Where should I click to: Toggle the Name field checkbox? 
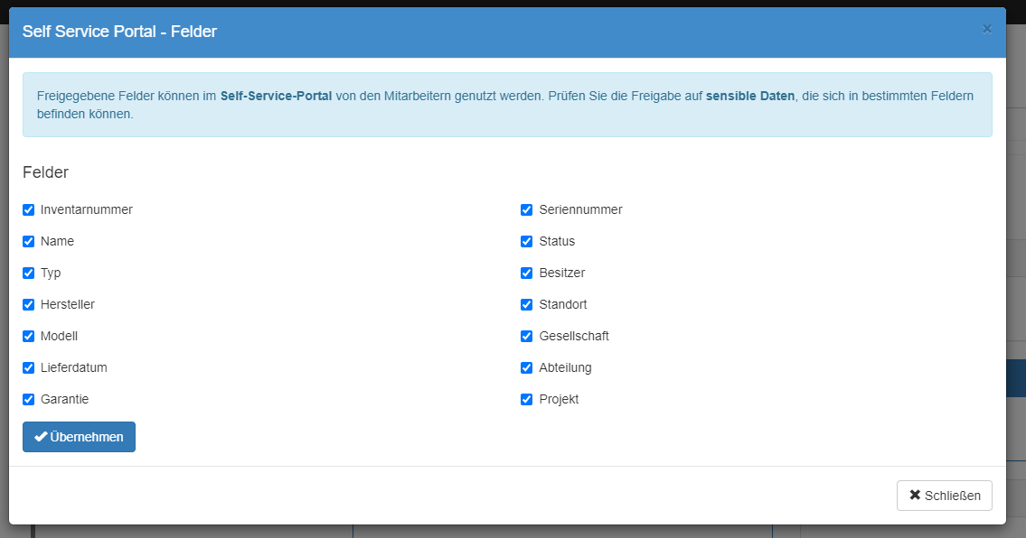[29, 242]
